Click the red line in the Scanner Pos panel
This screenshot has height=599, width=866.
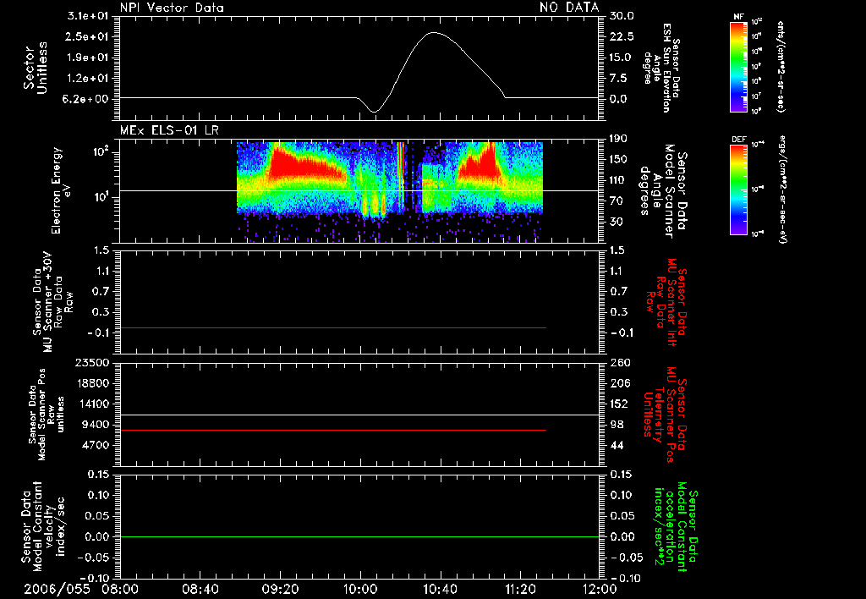coord(333,430)
